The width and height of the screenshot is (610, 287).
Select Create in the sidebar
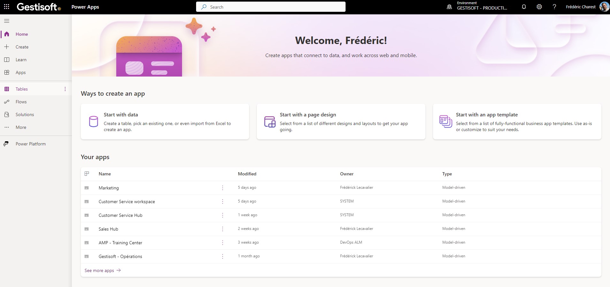(x=36, y=47)
